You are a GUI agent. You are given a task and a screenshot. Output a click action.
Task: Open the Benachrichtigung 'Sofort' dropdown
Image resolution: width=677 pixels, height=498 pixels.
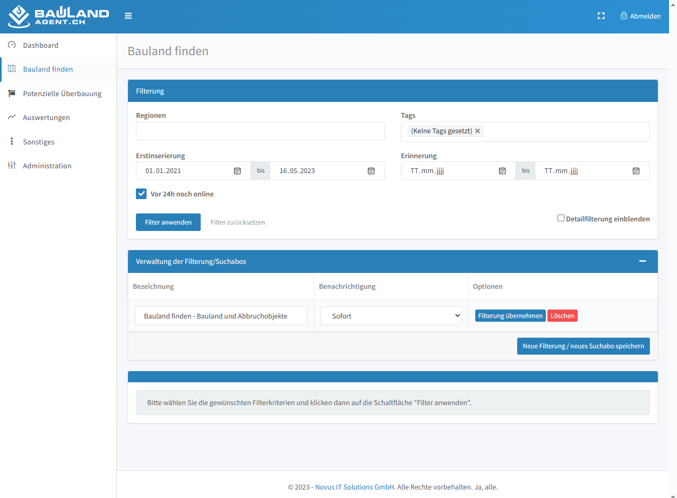(x=391, y=316)
